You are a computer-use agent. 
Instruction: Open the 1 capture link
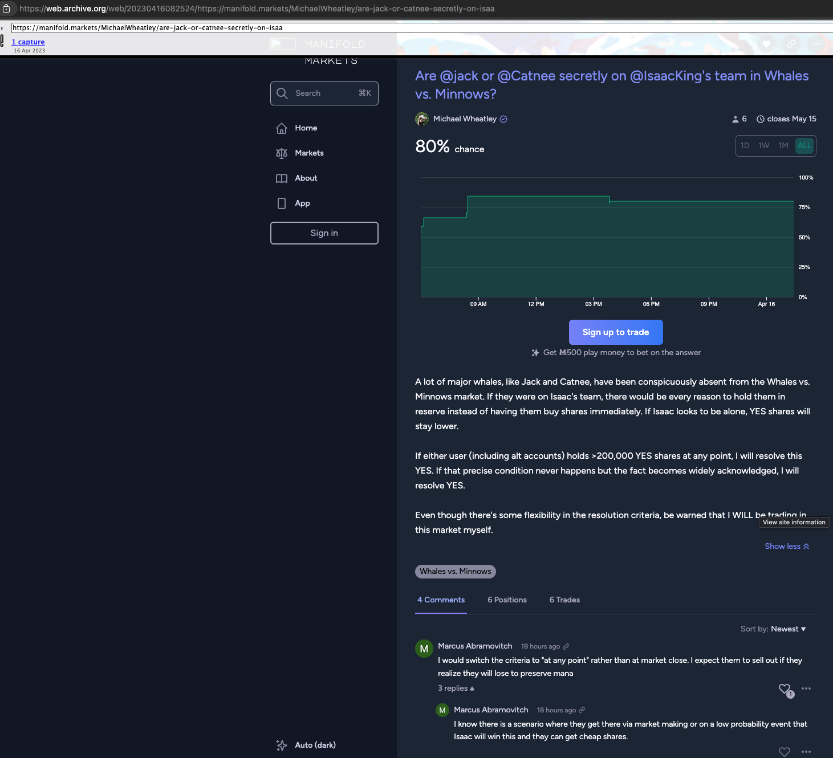(28, 42)
